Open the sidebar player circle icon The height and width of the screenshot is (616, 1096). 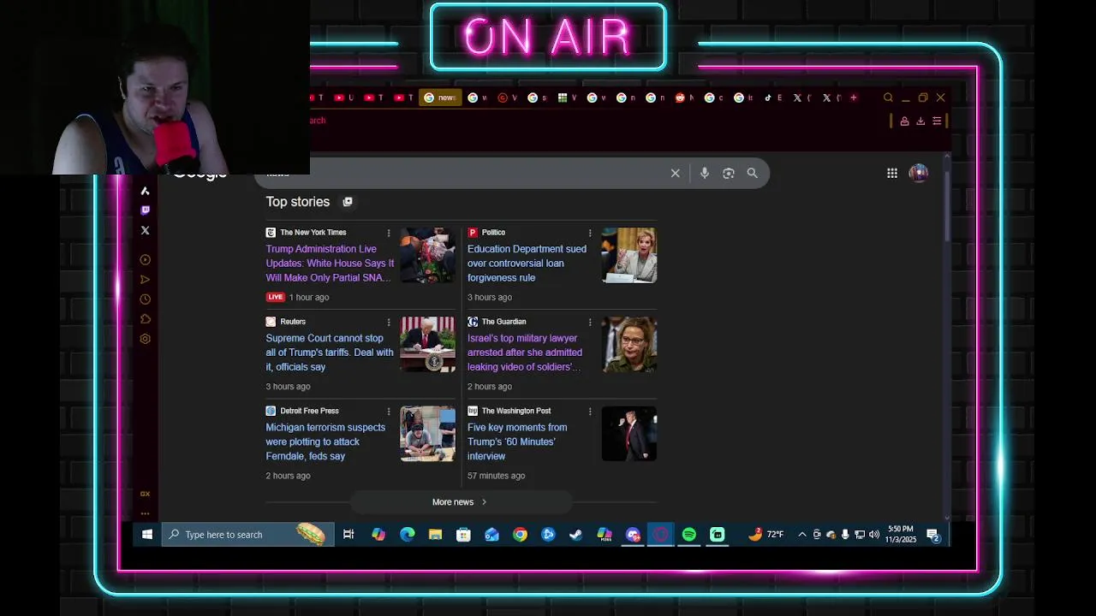point(145,260)
